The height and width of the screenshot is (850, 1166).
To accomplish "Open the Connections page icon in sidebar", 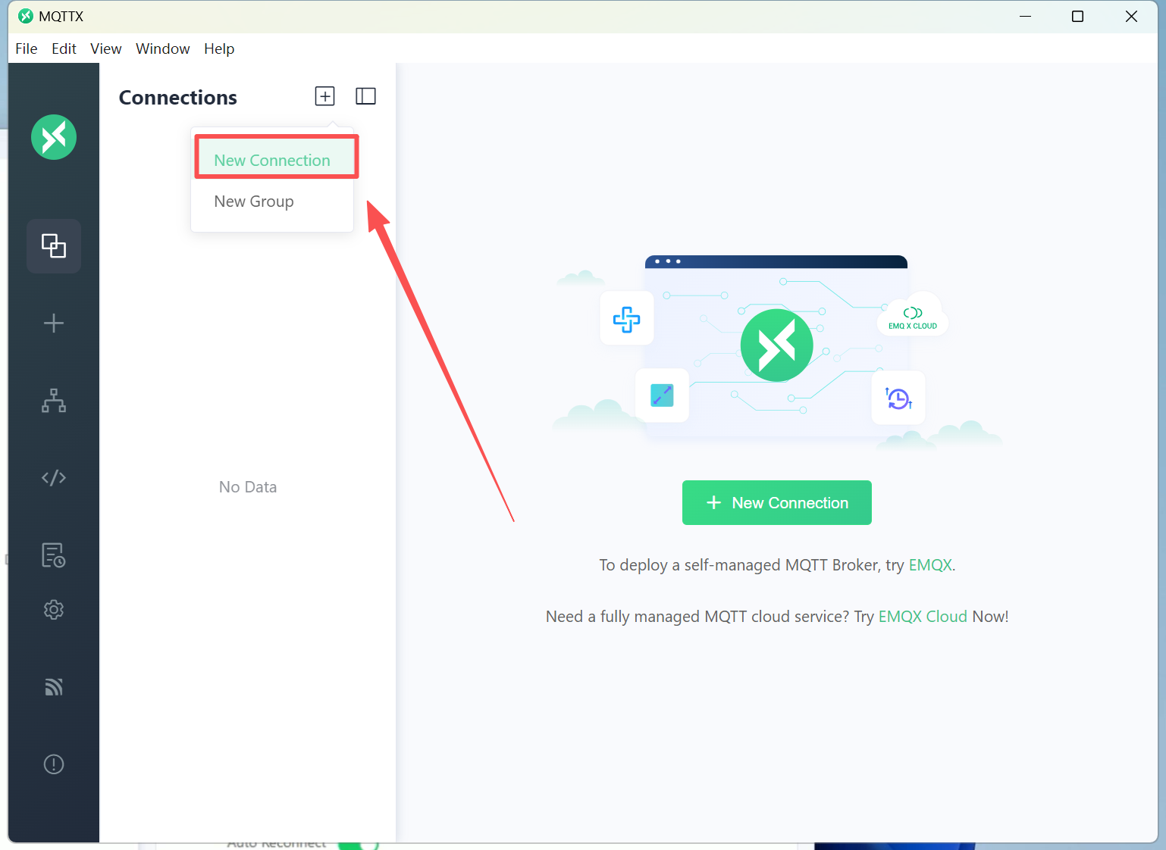I will pyautogui.click(x=54, y=246).
